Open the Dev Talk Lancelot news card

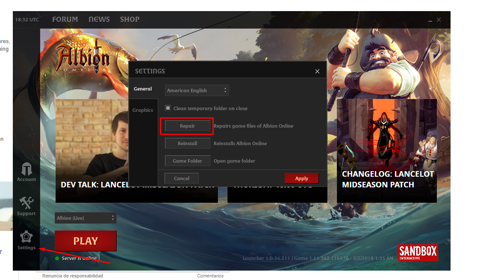click(x=92, y=151)
